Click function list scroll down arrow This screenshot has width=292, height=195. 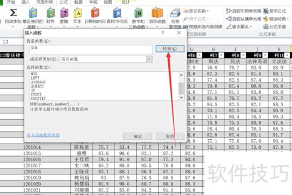coord(181,97)
